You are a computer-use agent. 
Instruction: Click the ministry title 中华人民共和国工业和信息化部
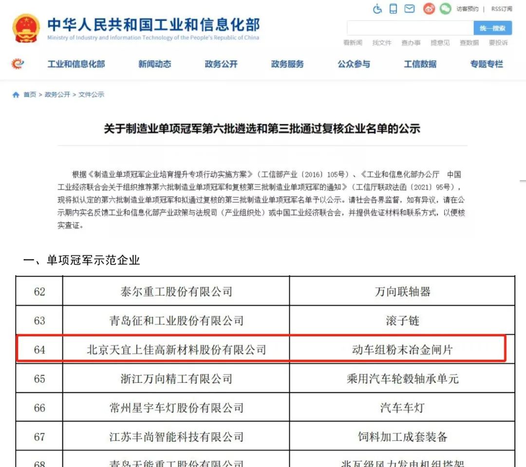(153, 24)
